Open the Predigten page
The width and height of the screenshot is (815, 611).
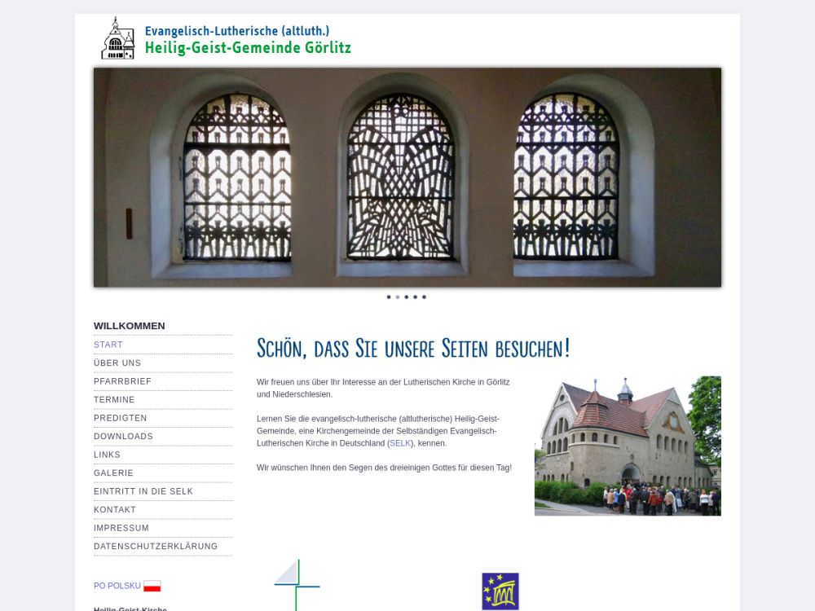[121, 418]
